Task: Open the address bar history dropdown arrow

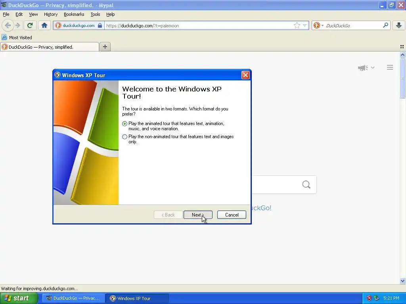Action: click(305, 25)
